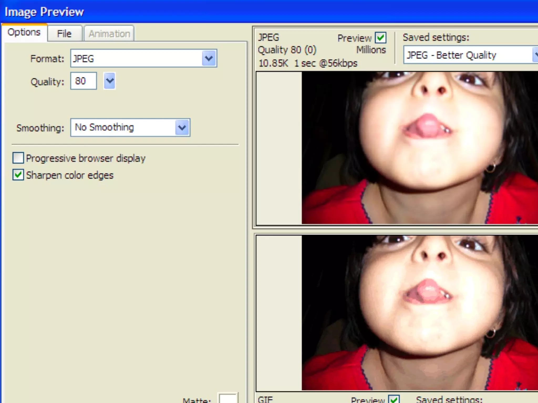Expand the Smoothing dropdown arrow
Viewport: 538px width, 403px height.
pos(182,128)
